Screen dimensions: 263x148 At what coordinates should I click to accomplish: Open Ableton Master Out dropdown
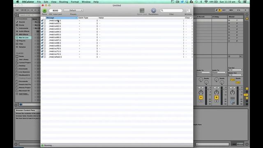point(235,75)
